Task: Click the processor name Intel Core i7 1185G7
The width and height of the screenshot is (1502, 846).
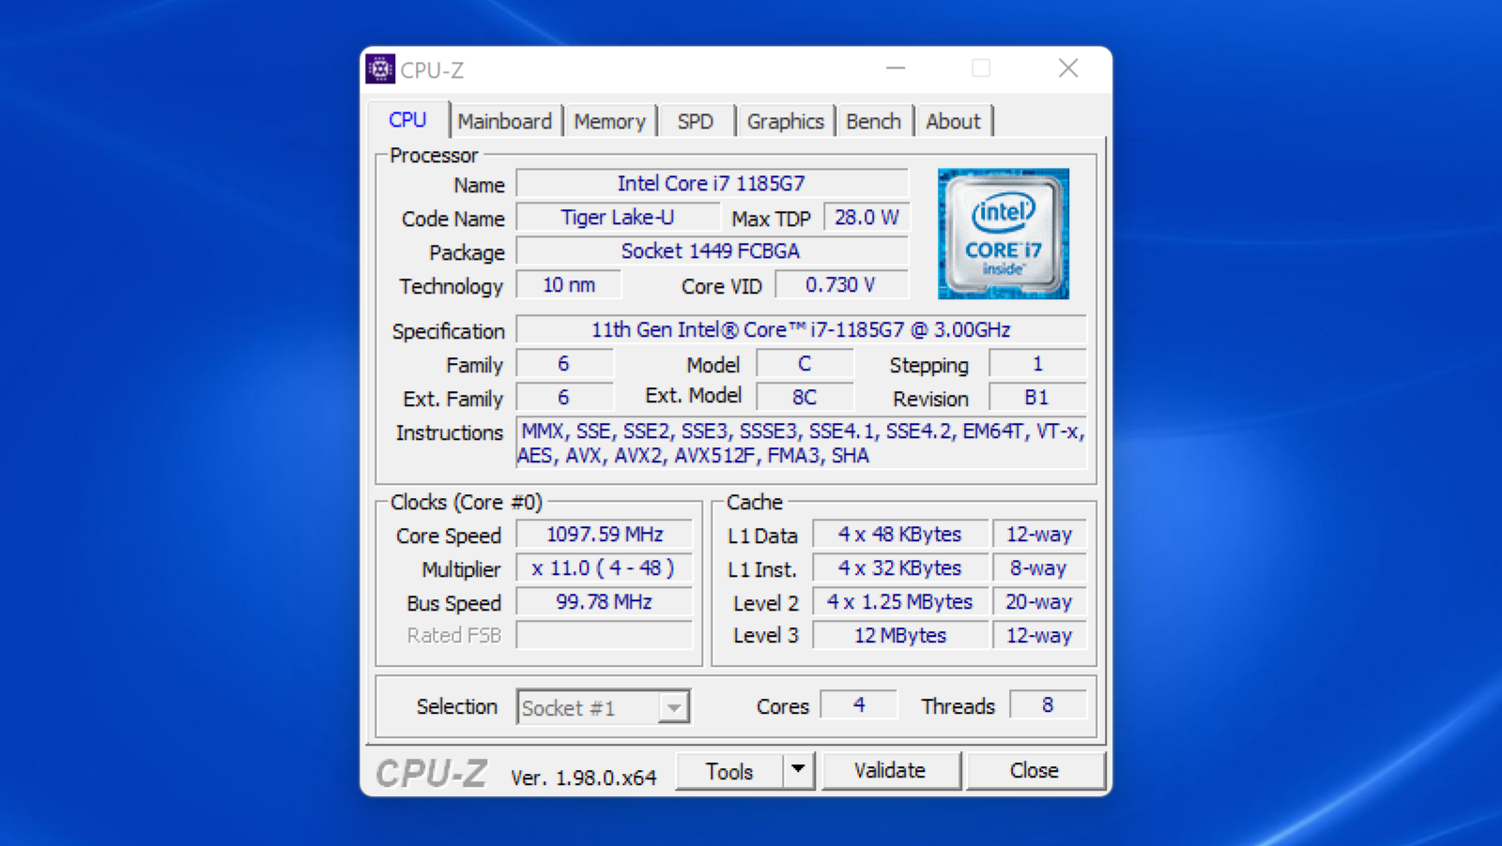Action: pyautogui.click(x=712, y=183)
